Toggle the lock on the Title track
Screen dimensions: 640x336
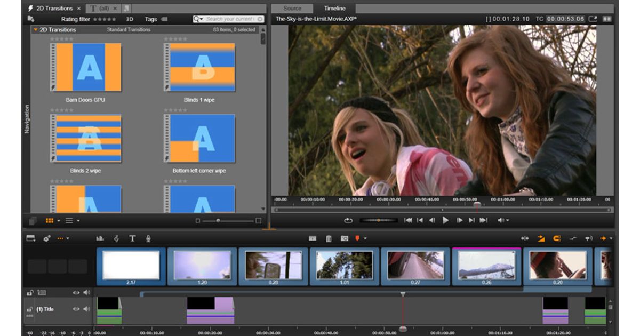[30, 309]
